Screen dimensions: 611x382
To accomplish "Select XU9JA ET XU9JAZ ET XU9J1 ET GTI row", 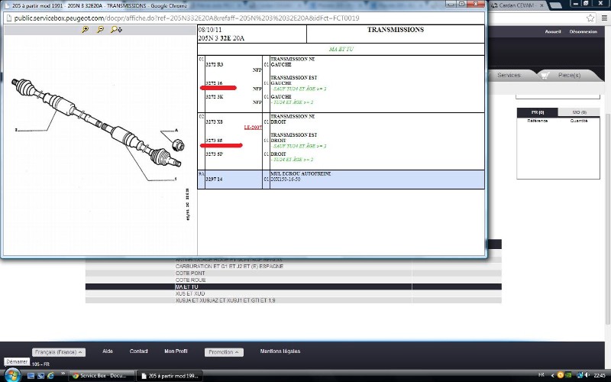I will 293,300.
